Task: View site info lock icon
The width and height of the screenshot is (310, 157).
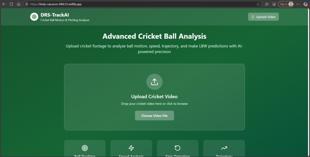Action: [x=27, y=4]
